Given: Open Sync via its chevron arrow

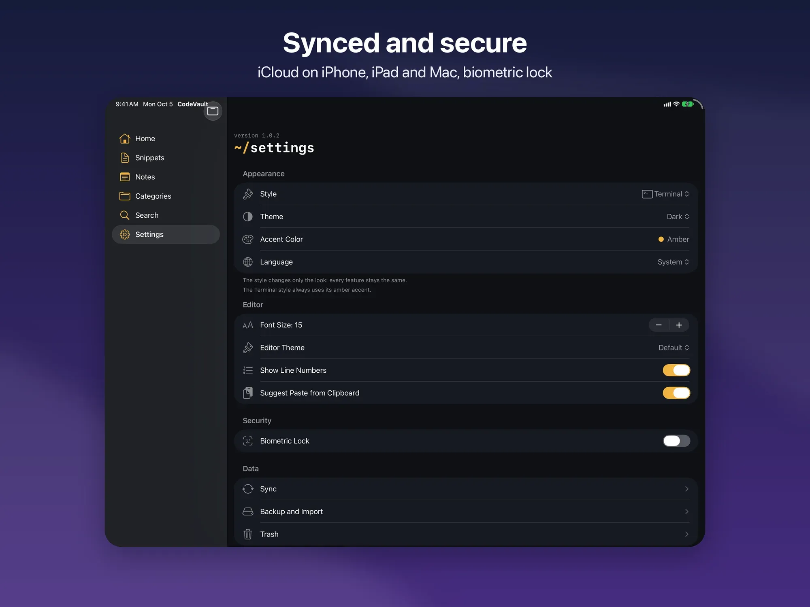Looking at the screenshot, I should pyautogui.click(x=686, y=489).
